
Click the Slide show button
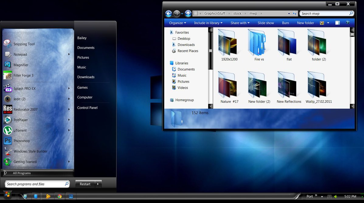point(265,23)
